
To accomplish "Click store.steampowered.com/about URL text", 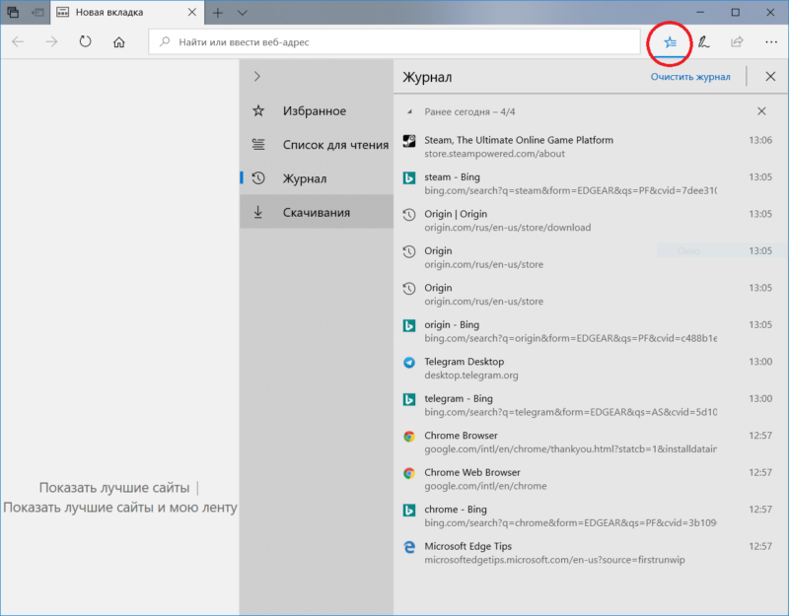I will tap(494, 154).
